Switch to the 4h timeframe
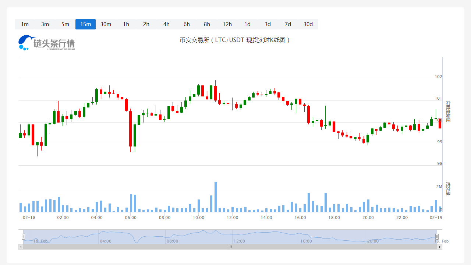This screenshot has height=265, width=471. (166, 24)
